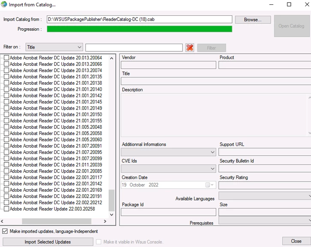The image size is (311, 247).
Task: Click the list scroll down arrow
Action: 112,215
